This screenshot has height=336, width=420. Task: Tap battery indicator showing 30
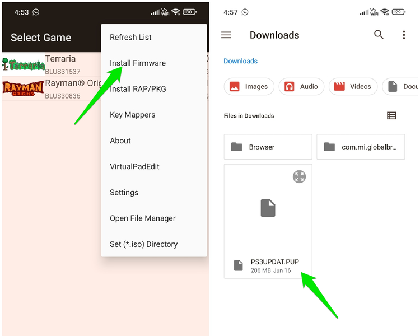(x=189, y=12)
